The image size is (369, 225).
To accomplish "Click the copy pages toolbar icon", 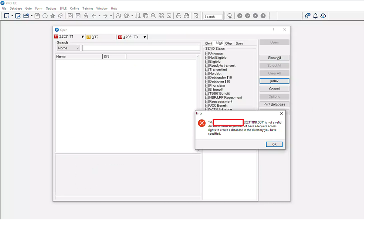I will (146, 16).
